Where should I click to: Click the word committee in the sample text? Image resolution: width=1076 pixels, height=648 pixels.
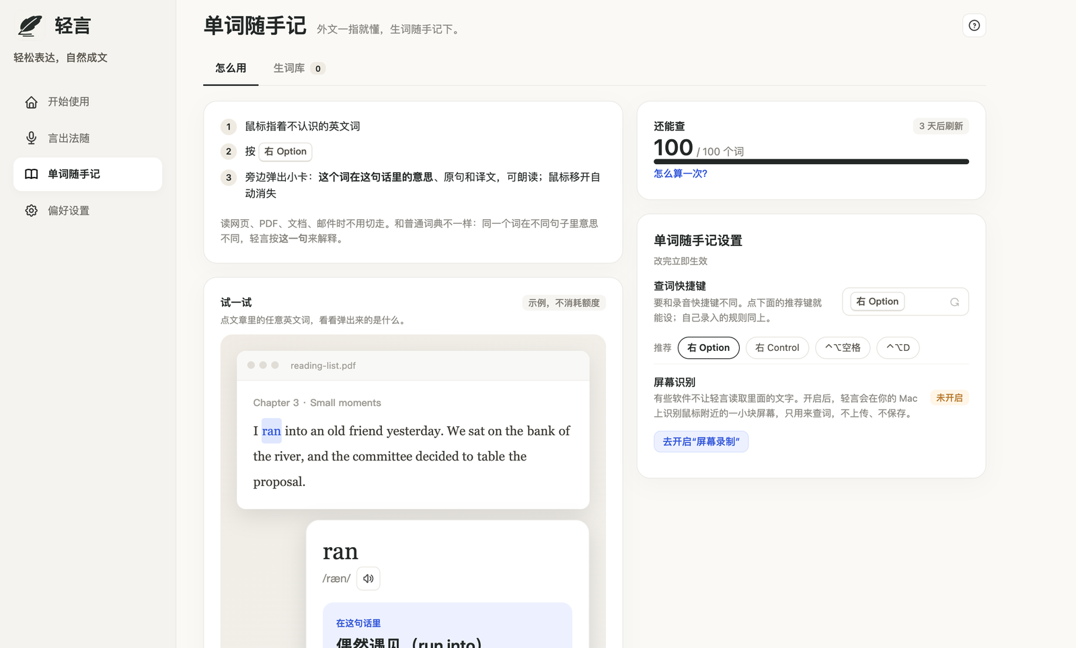(x=382, y=456)
